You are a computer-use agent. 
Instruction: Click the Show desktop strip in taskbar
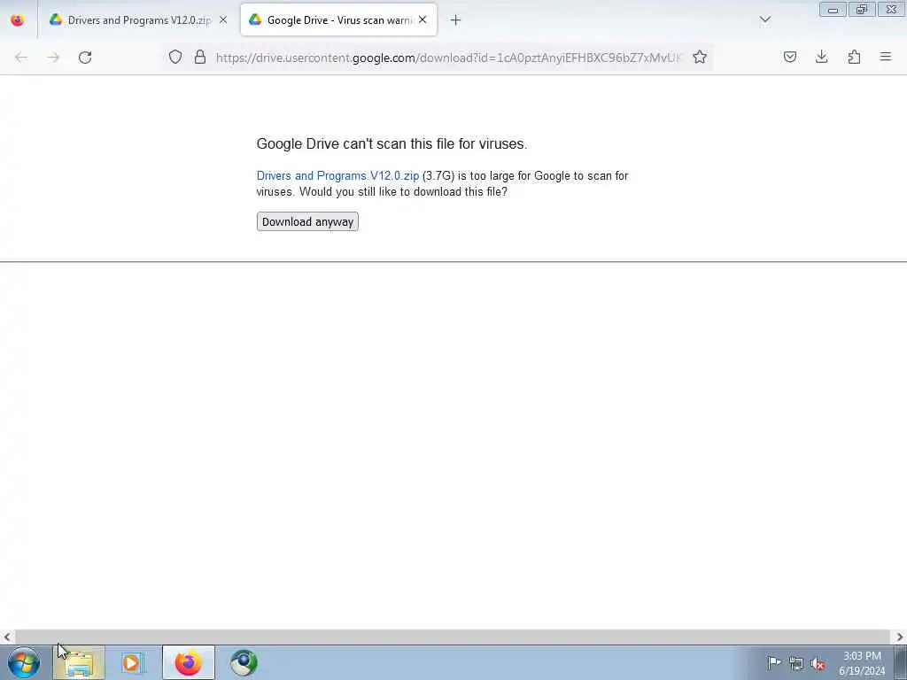pos(901,662)
